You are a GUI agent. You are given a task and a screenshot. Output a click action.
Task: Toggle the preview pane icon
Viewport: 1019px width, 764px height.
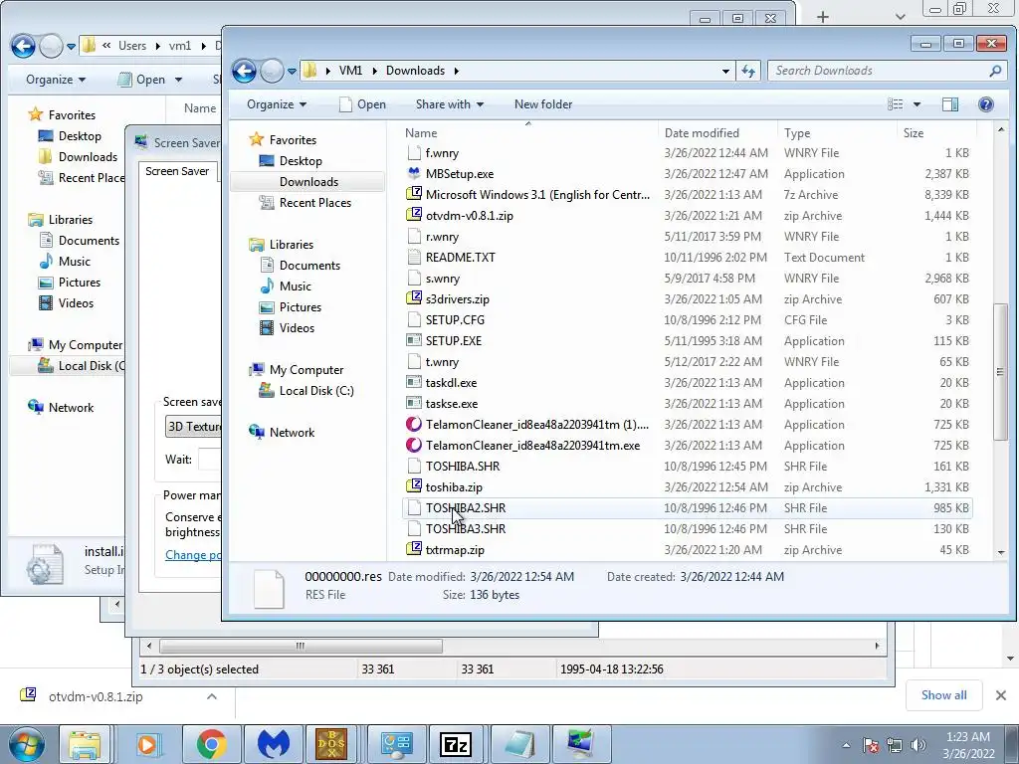tap(950, 103)
